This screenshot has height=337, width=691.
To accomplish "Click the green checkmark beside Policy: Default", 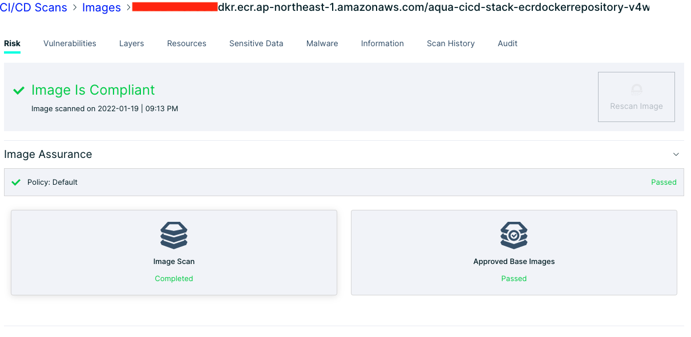I will pos(16,182).
